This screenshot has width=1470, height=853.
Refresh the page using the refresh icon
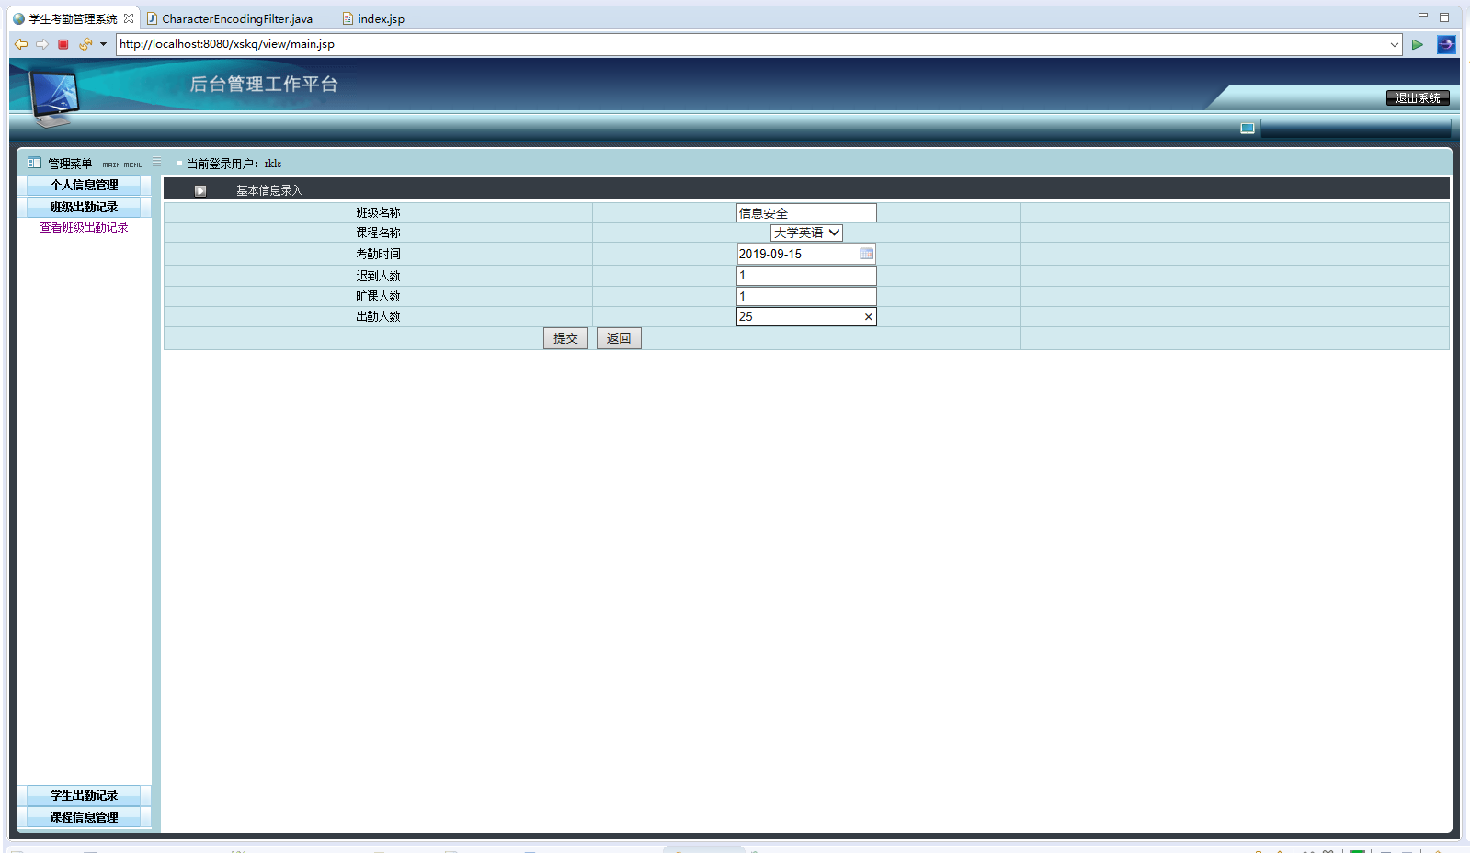pyautogui.click(x=85, y=44)
